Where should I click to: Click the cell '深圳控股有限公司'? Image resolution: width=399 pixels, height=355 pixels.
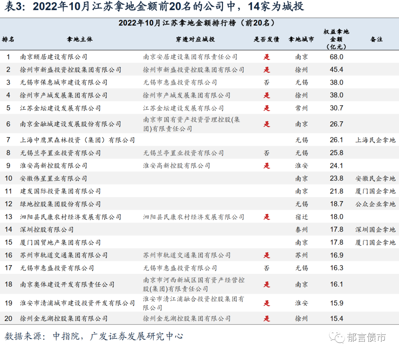pos(47,230)
